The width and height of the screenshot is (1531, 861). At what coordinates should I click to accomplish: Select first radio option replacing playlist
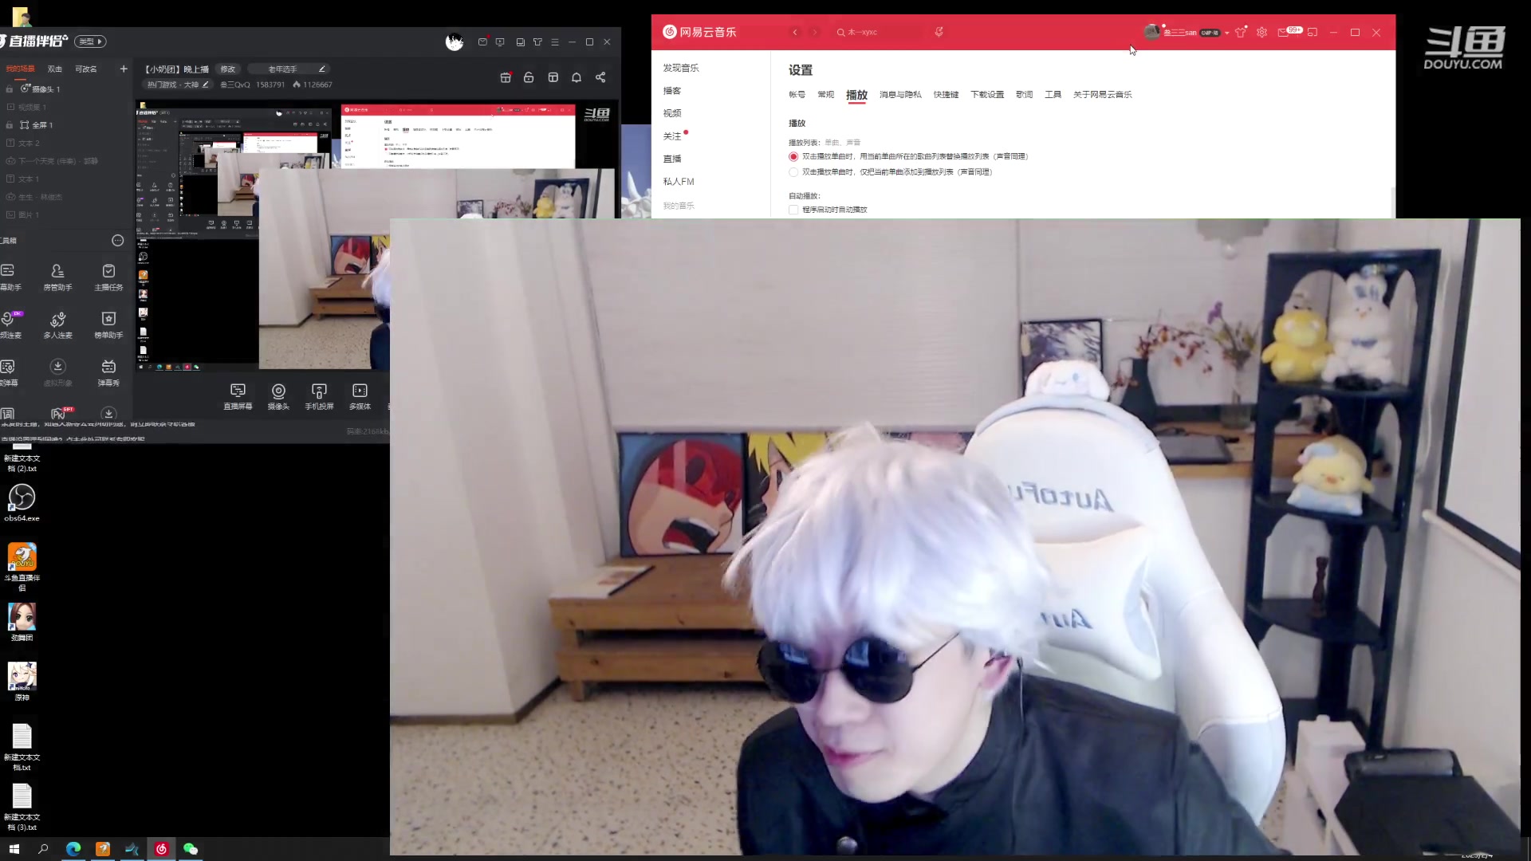(793, 157)
